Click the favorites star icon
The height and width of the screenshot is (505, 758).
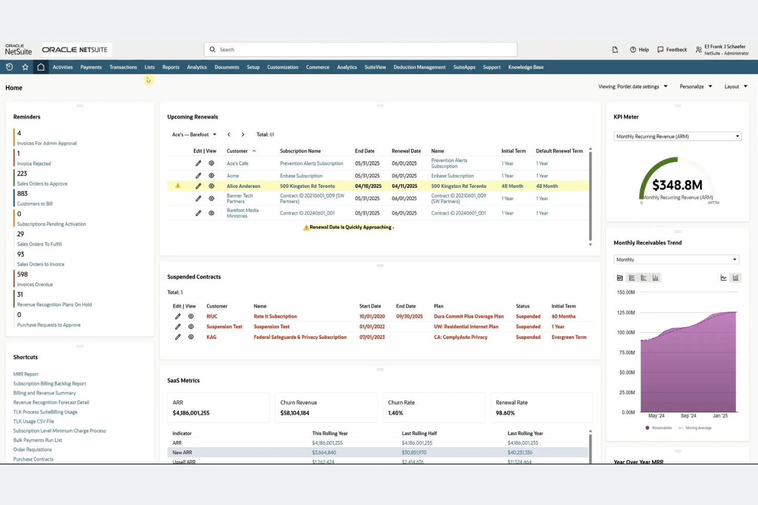click(x=25, y=67)
